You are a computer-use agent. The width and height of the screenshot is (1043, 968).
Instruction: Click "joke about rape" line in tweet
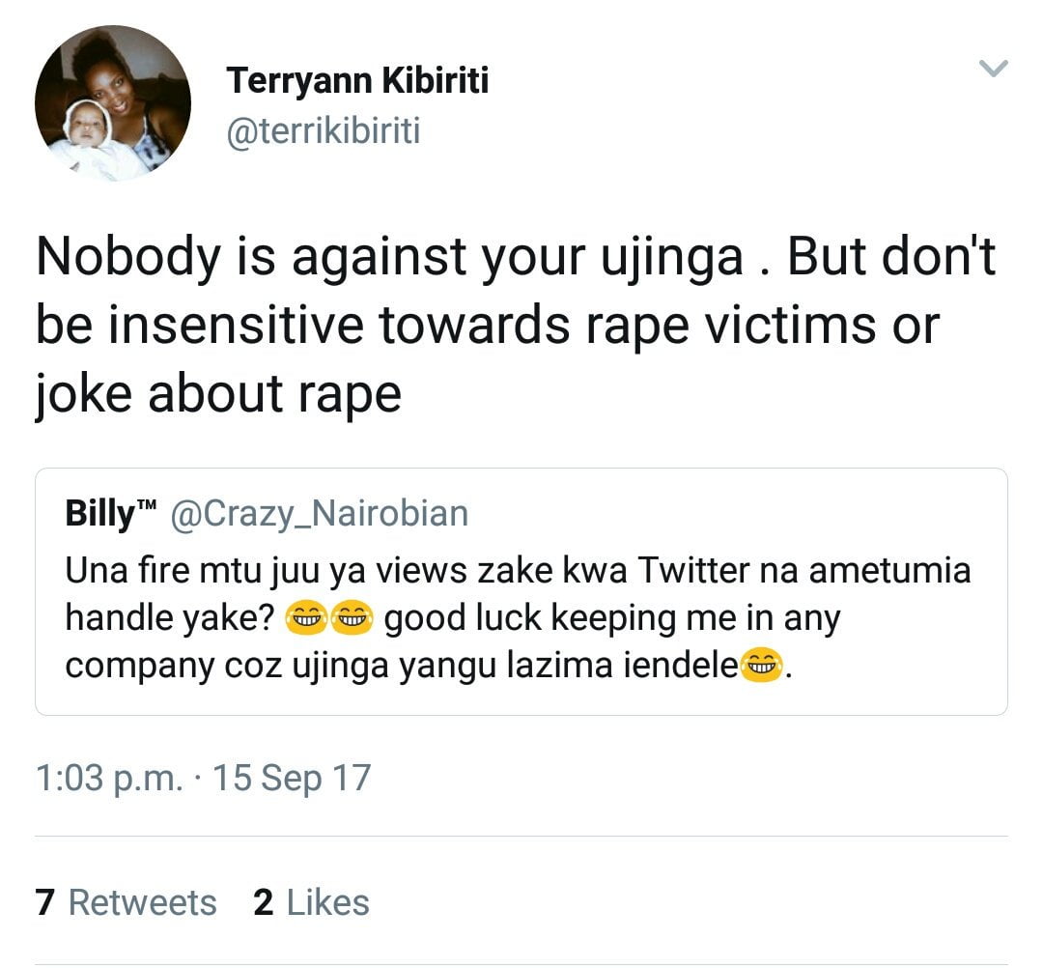coord(218,393)
